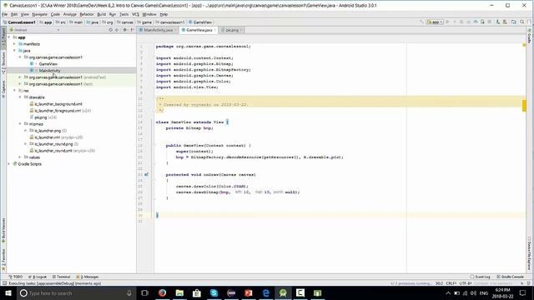Open the Code menu
The image size is (534, 300).
pyautogui.click(x=55, y=14)
